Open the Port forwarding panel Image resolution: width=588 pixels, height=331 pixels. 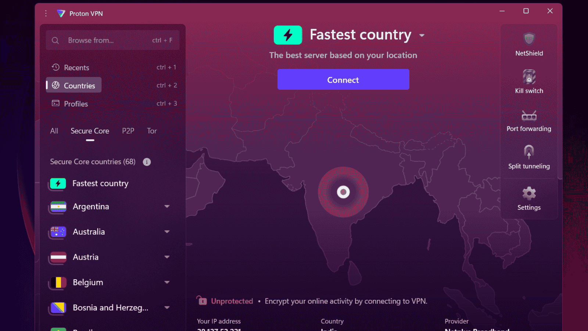tap(529, 120)
